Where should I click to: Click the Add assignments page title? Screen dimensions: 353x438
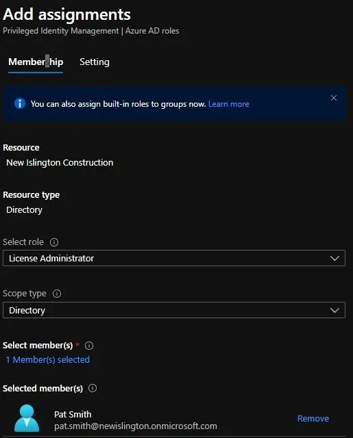coord(66,14)
